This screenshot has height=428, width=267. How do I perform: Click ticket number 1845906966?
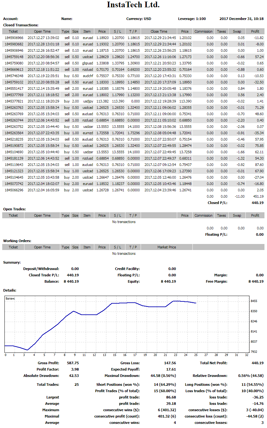click(14, 38)
